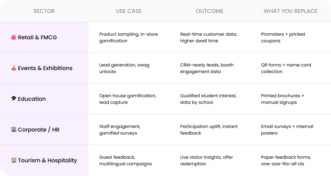Screen dimensions: 331x176
Task: Select the 'Live visitor insights' outcome cell
Action: (x=207, y=161)
